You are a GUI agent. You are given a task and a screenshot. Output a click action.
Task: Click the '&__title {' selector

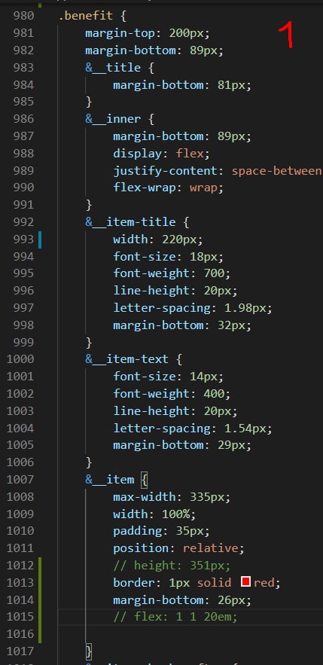(x=120, y=68)
